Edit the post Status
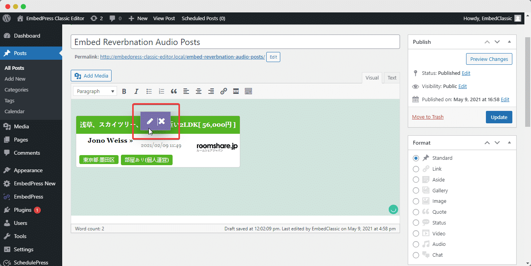Viewport: 531px width, 266px height. tap(466, 73)
